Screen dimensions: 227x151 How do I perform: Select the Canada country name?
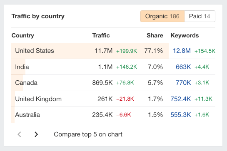pyautogui.click(x=26, y=83)
